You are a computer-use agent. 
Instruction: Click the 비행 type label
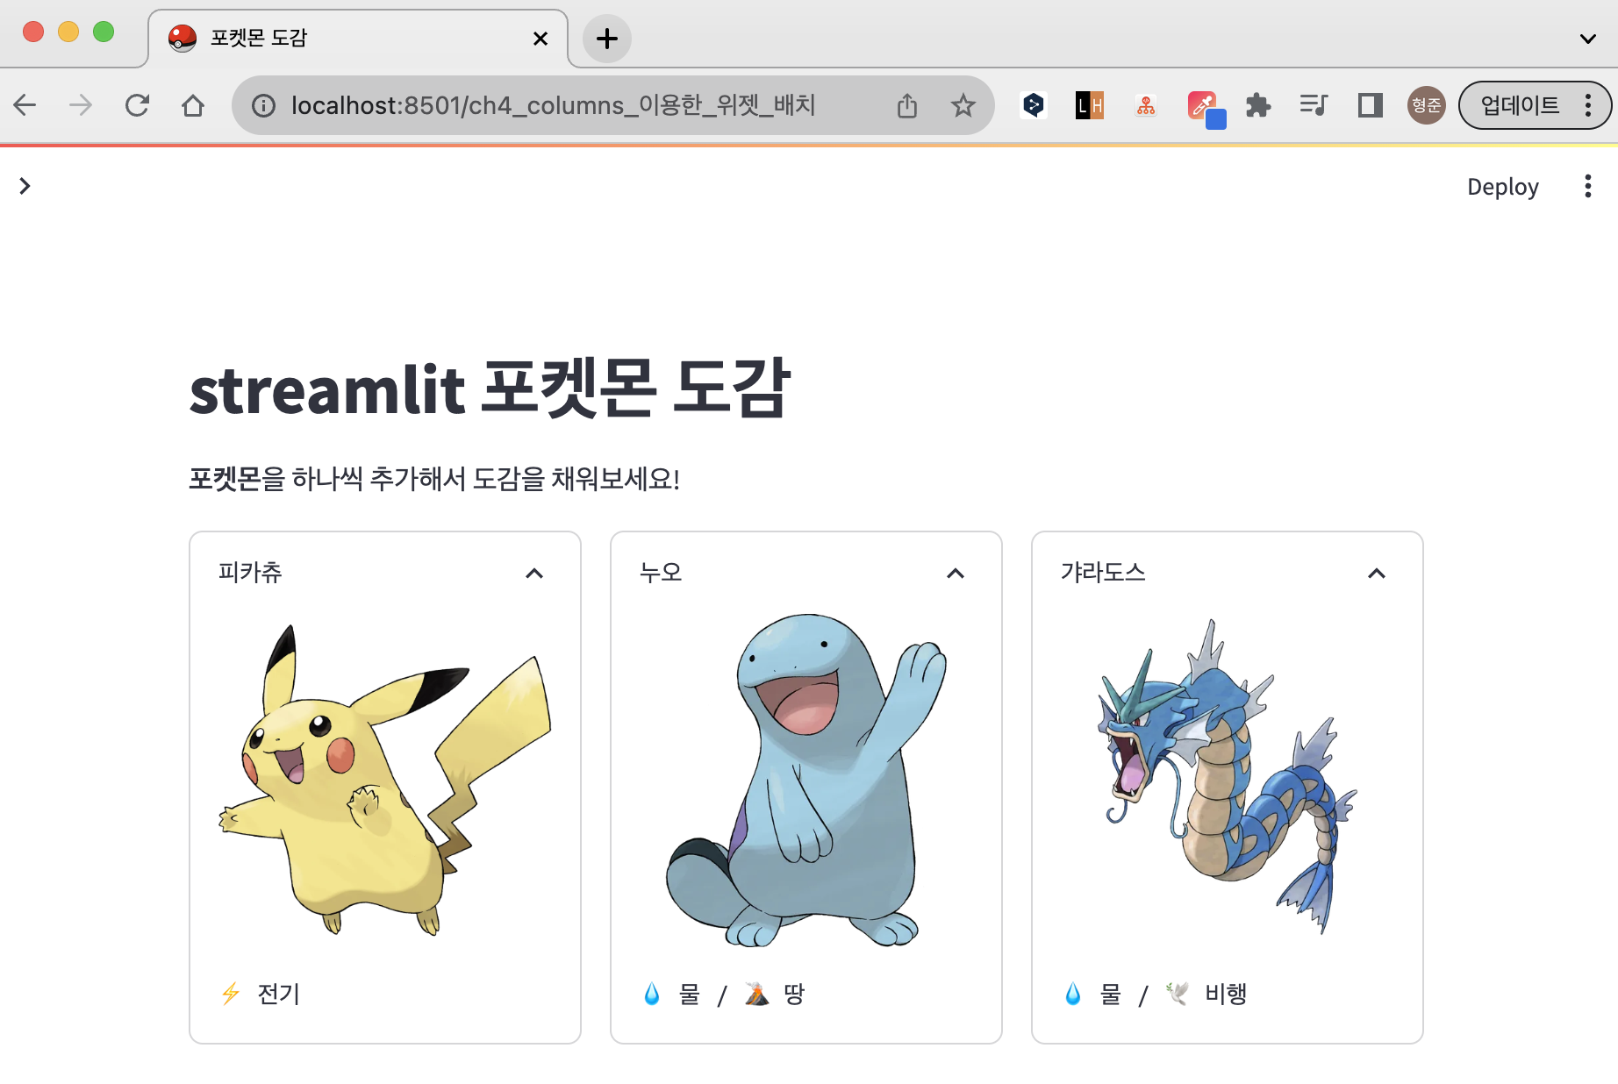pos(1226,994)
